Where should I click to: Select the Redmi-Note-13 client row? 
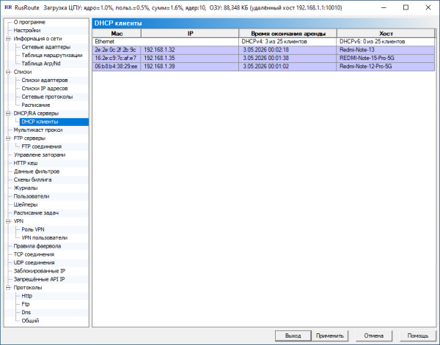(x=263, y=50)
